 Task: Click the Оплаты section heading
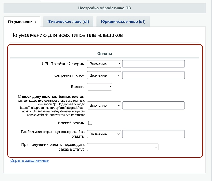pos(105,54)
